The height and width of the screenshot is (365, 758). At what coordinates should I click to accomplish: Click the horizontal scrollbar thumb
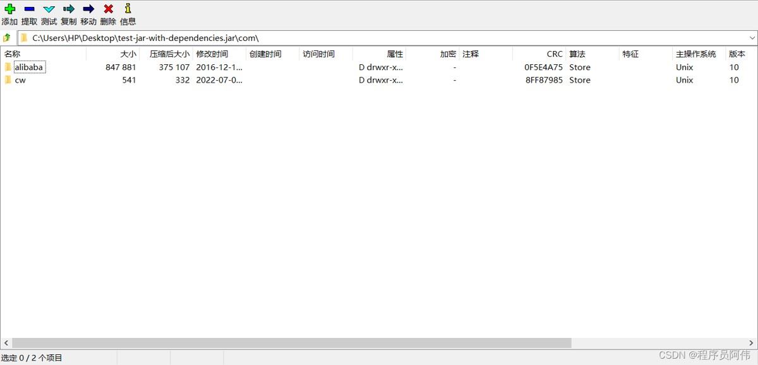pos(291,343)
